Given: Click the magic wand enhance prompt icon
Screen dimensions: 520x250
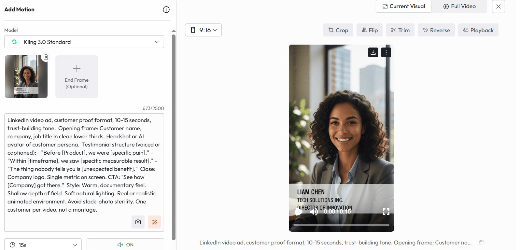Looking at the screenshot, I should point(154,222).
